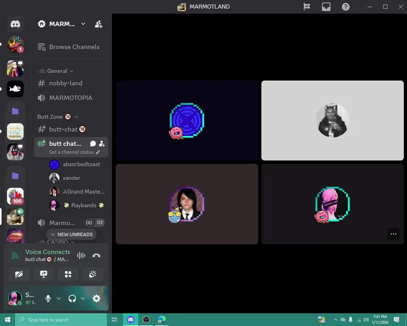Open Windows notification center

click(x=396, y=320)
